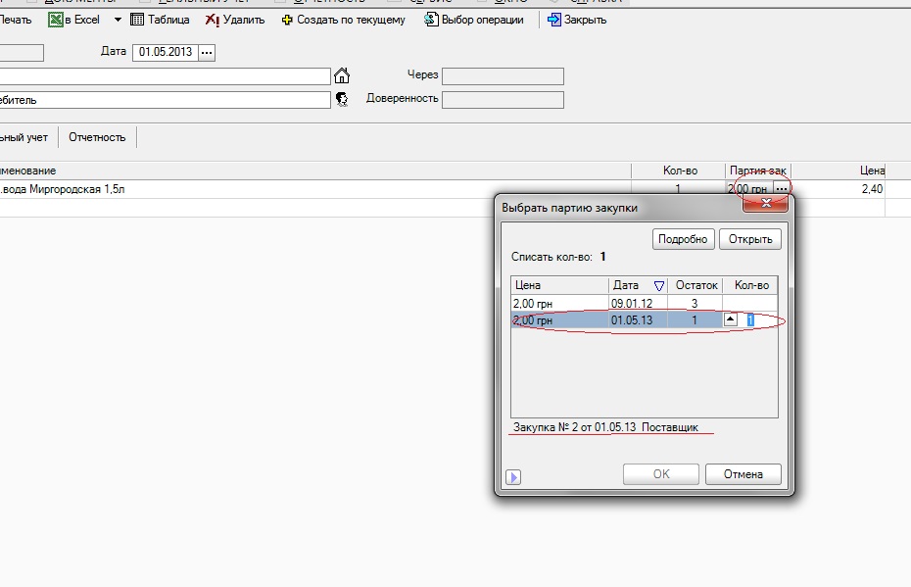Screen dimensions: 911x587
Task: Click the Кол-во column header in main table
Action: tap(679, 171)
